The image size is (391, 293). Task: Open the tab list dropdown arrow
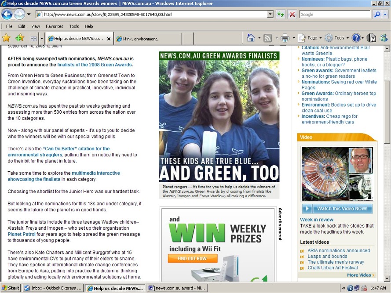pyautogui.click(x=42, y=39)
